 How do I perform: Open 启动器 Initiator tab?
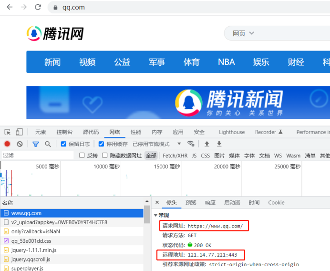tap(232, 202)
